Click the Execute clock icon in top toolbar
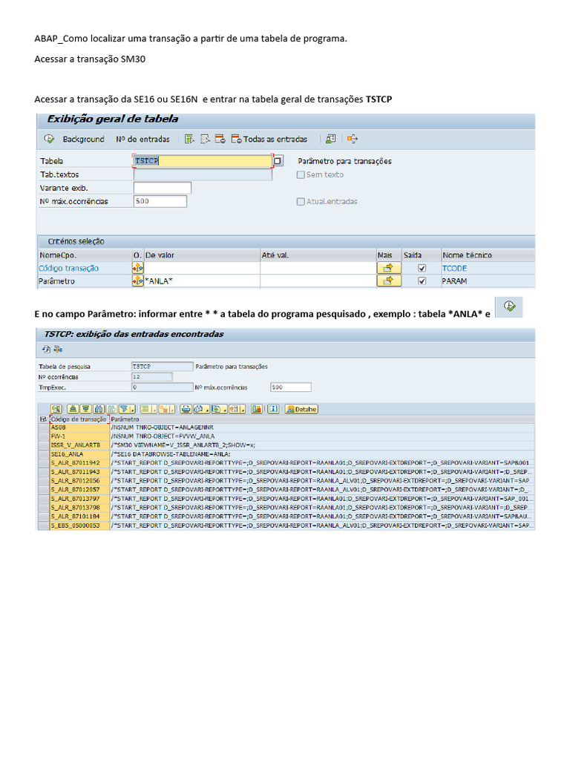Screen dimensions: 570x760 click(x=49, y=139)
